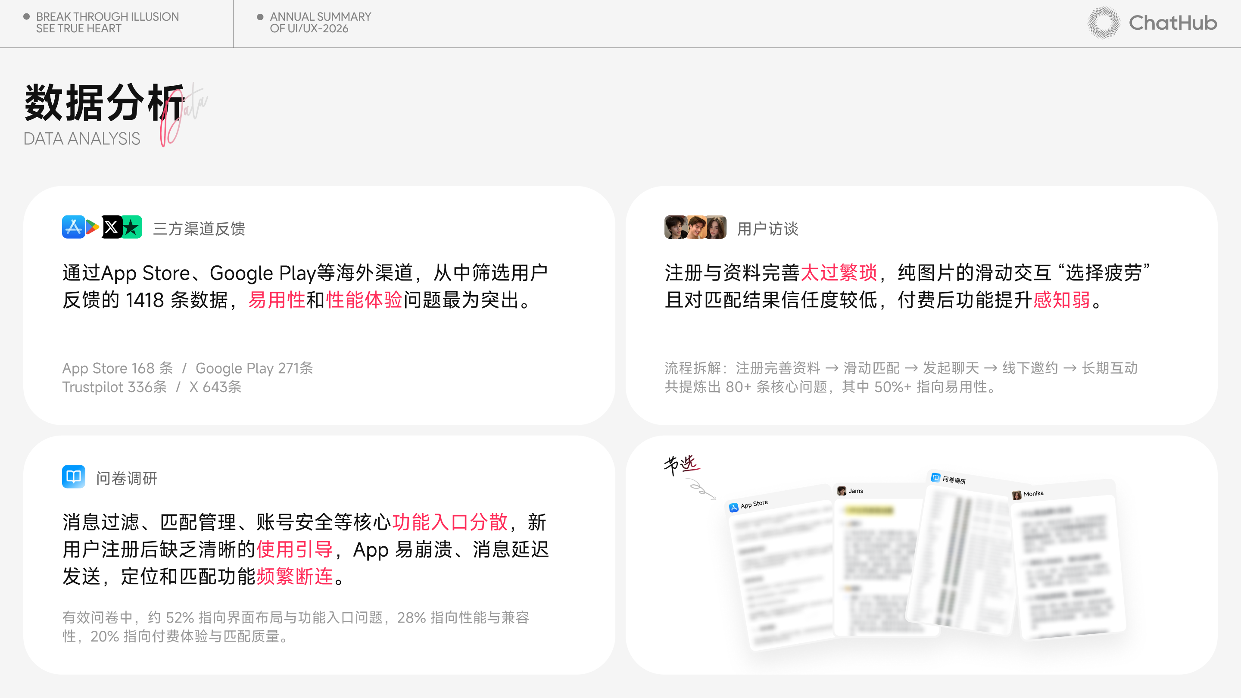Click the small App Store icon on the excerpt card
Screen dimensions: 1241x698
click(x=734, y=508)
